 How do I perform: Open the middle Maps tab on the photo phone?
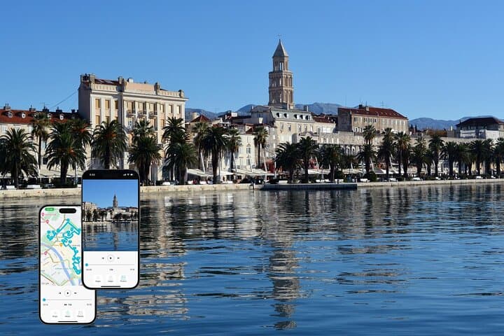click(111, 279)
